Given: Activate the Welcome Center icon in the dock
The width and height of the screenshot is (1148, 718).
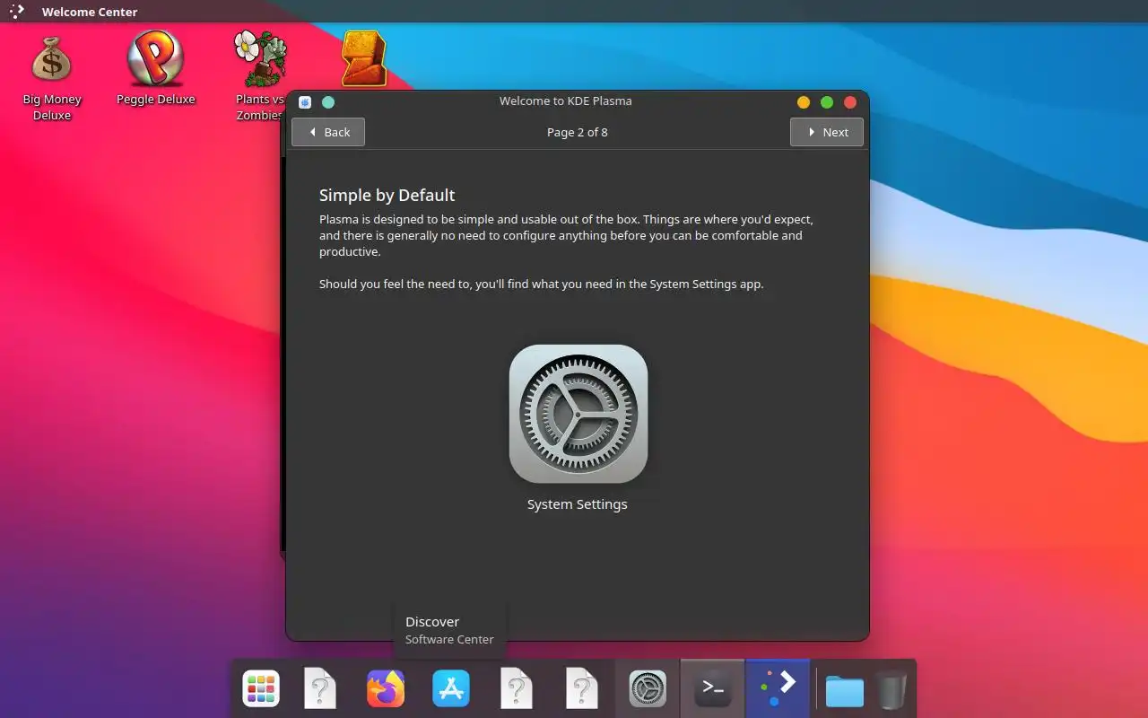Looking at the screenshot, I should pos(778,689).
